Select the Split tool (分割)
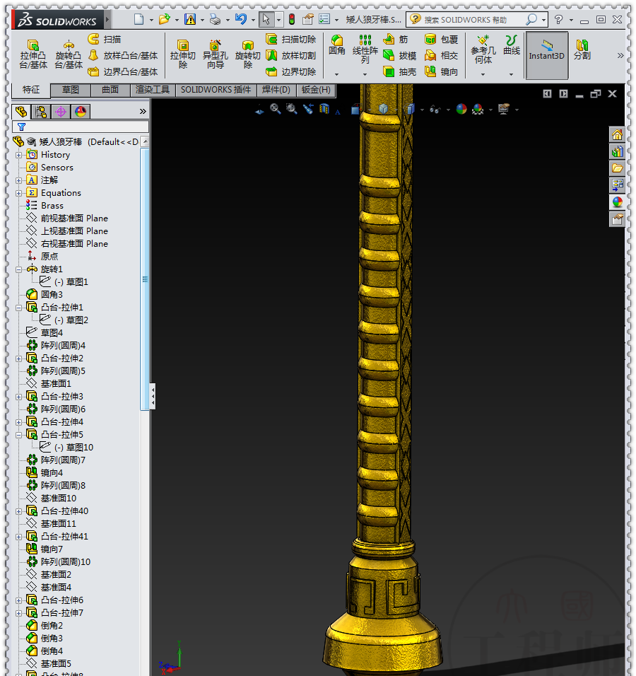Image resolution: width=636 pixels, height=676 pixels. tap(582, 49)
